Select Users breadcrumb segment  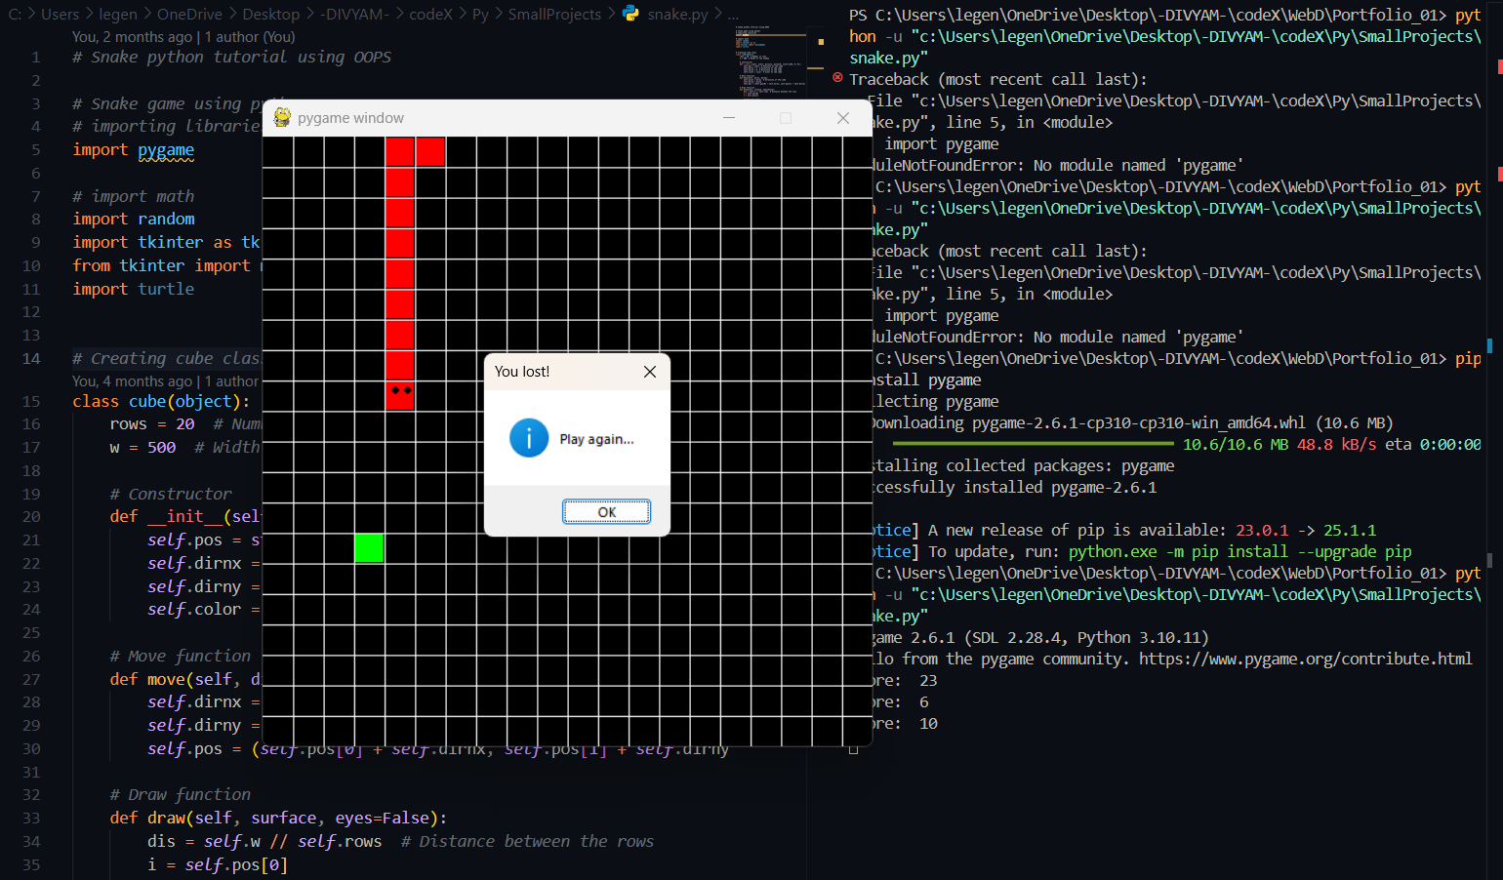60,14
